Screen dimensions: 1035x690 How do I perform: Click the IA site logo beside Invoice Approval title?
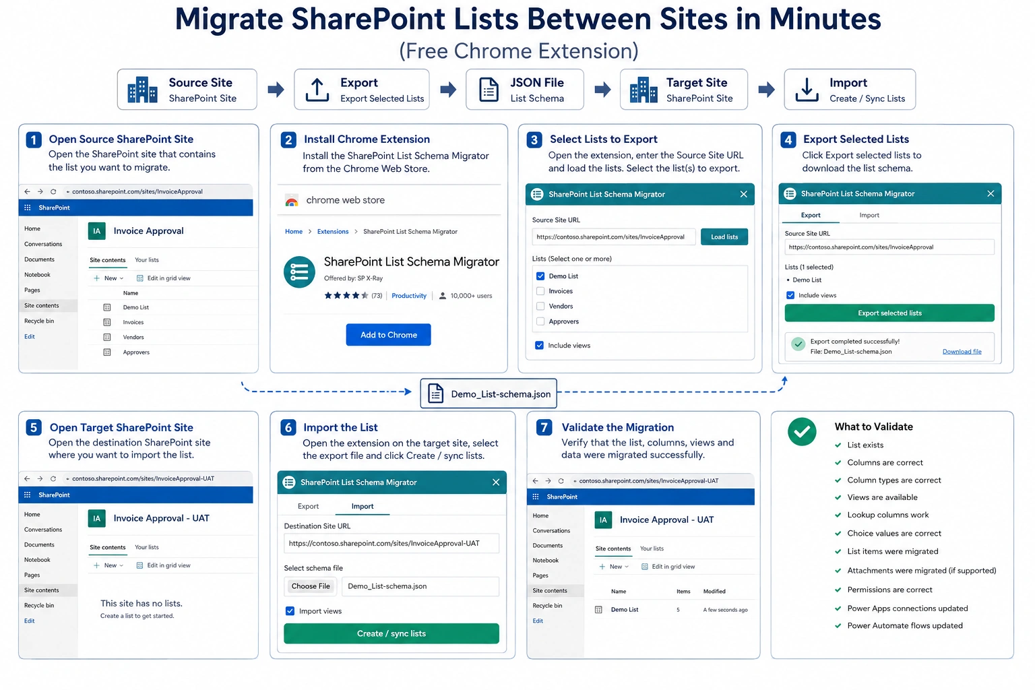click(97, 231)
